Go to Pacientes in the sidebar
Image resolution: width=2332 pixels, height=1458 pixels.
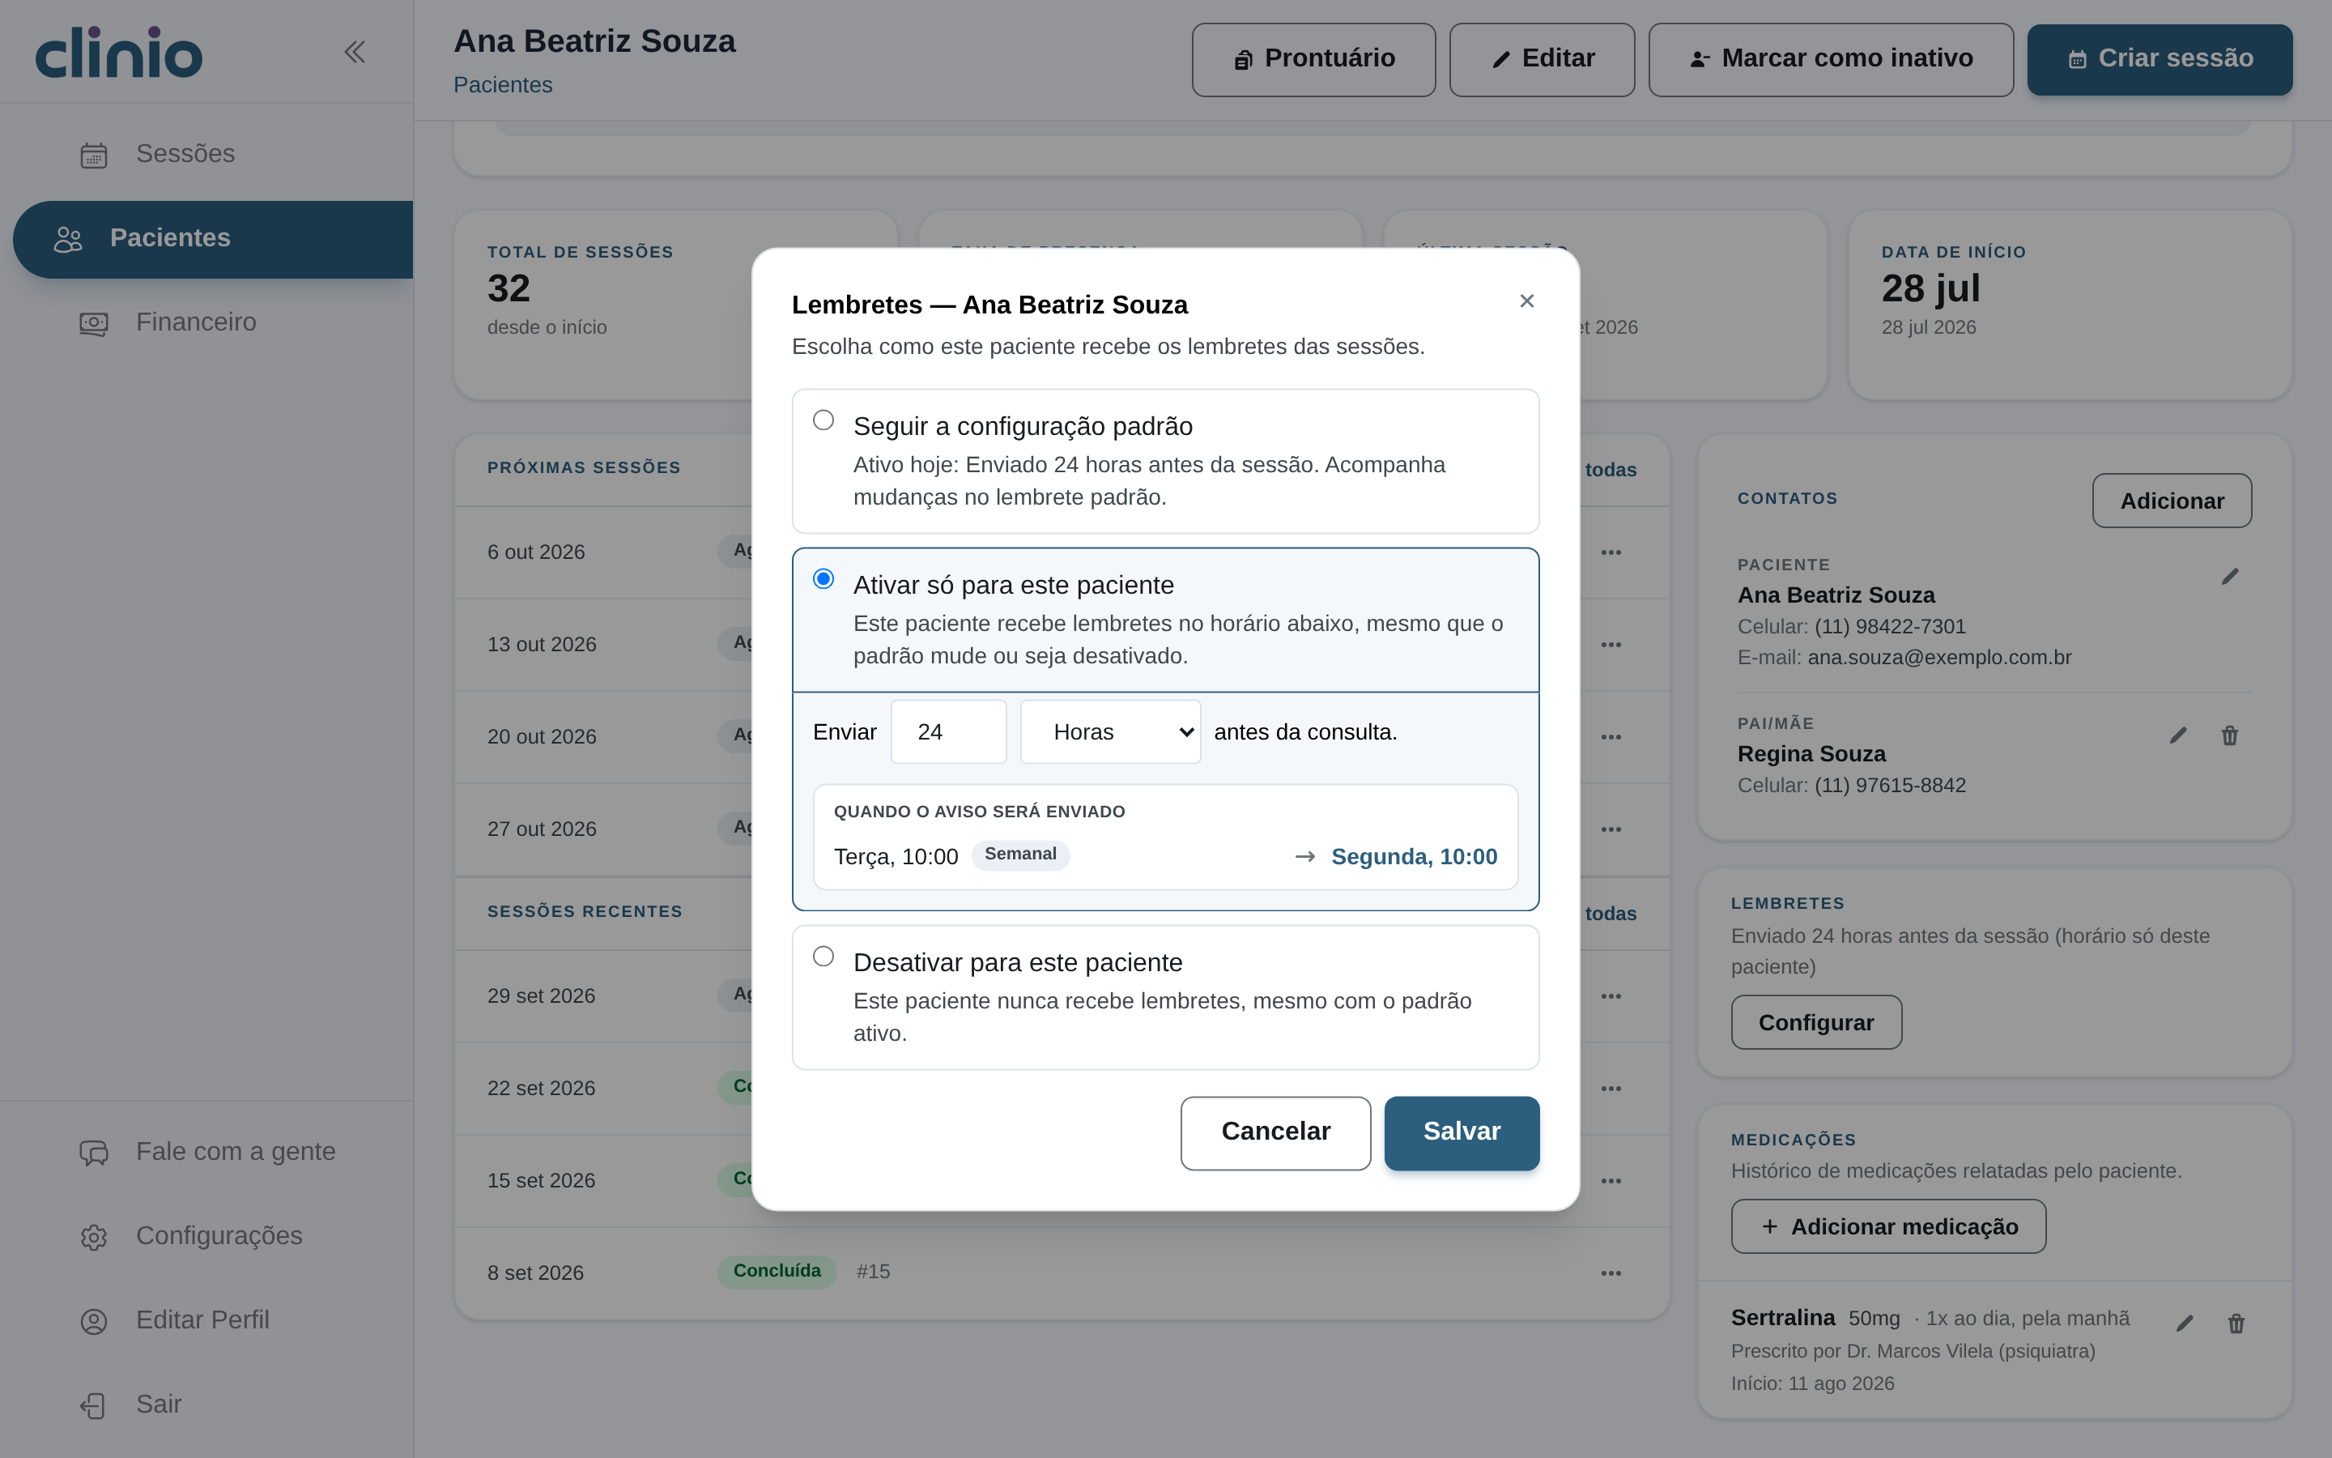pyautogui.click(x=213, y=239)
